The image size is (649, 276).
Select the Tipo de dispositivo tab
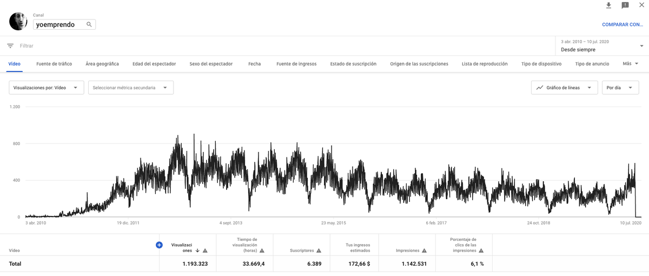[541, 64]
